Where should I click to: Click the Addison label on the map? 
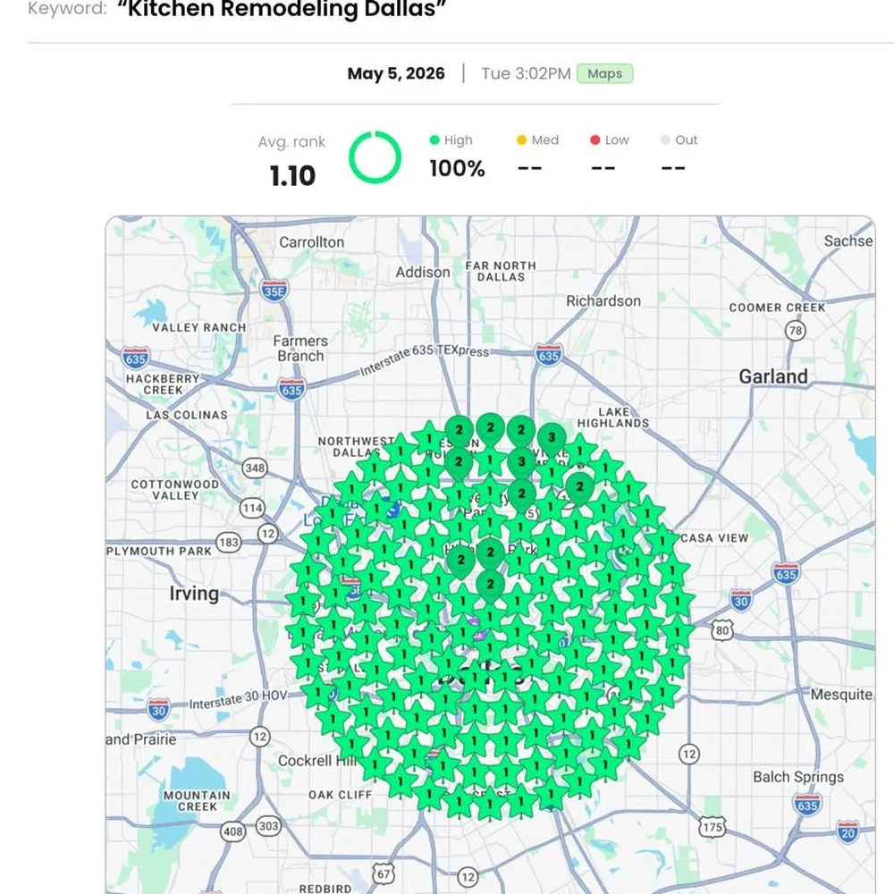(x=423, y=273)
